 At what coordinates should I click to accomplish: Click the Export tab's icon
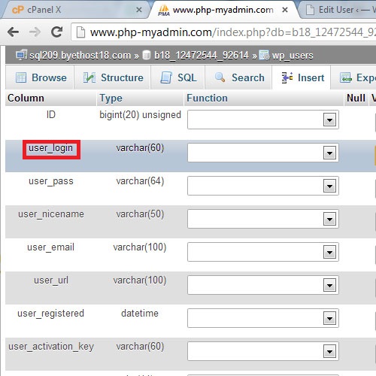(x=346, y=77)
